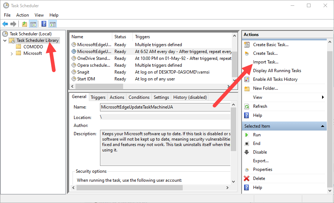Select the General tab
This screenshot has width=334, height=203.
pyautogui.click(x=79, y=97)
